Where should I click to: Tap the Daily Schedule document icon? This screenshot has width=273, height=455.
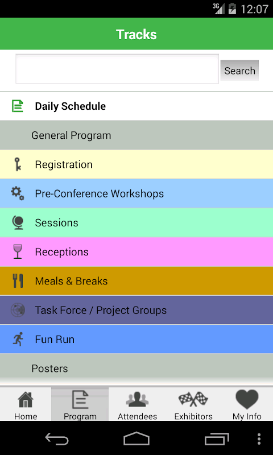click(x=18, y=106)
